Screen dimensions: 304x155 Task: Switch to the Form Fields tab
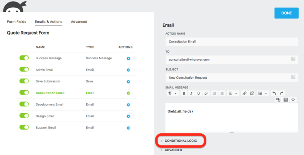(x=16, y=22)
